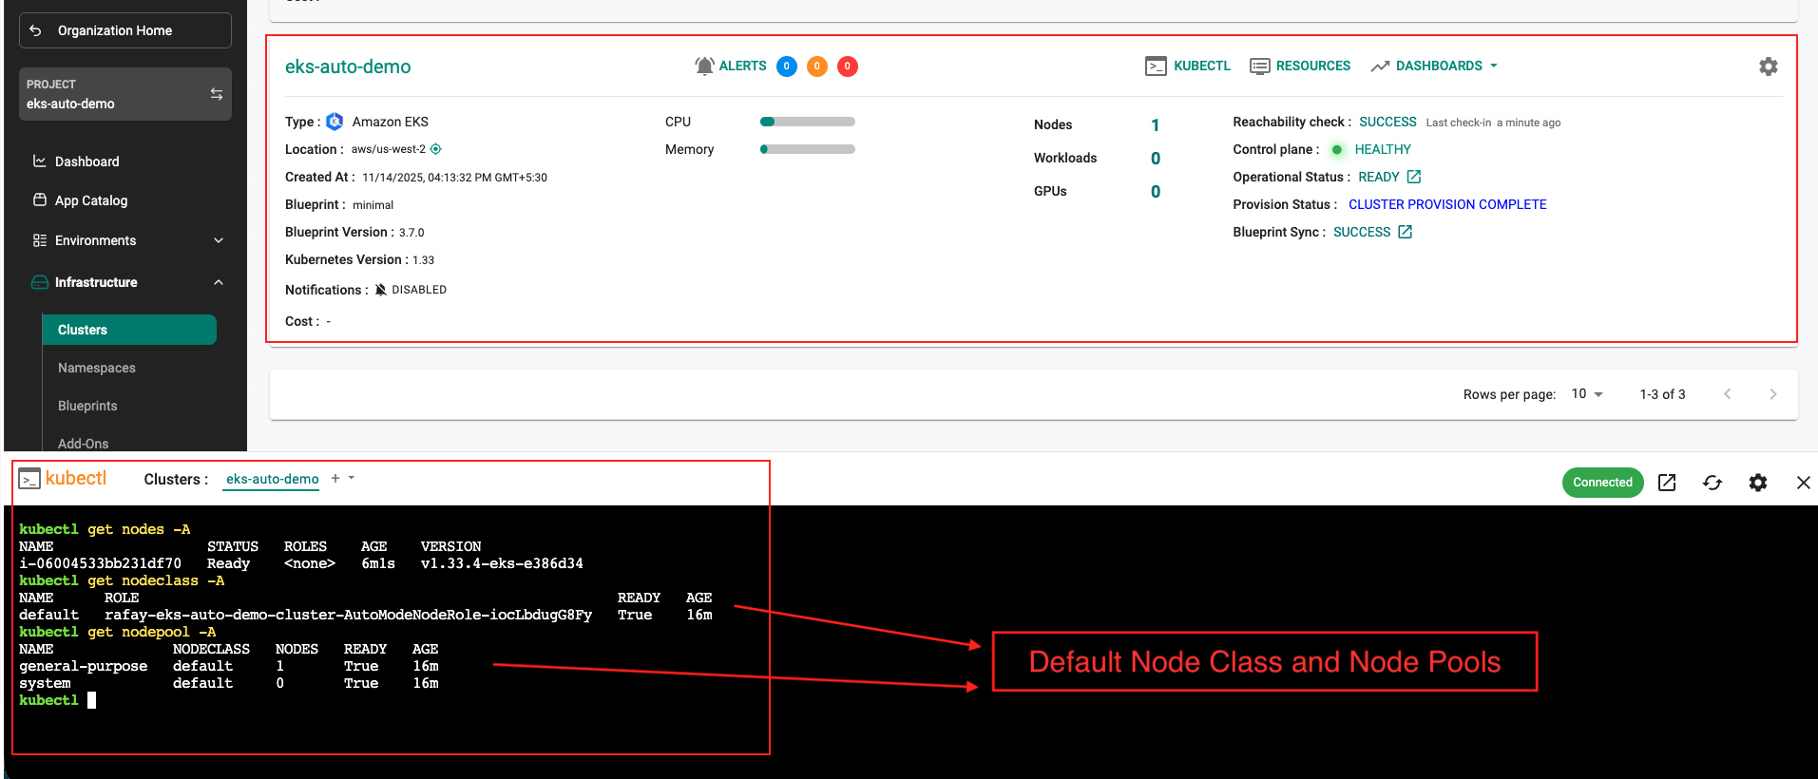Image resolution: width=1818 pixels, height=779 pixels.
Task: Open the Rows per page dropdown
Action: 1587,394
